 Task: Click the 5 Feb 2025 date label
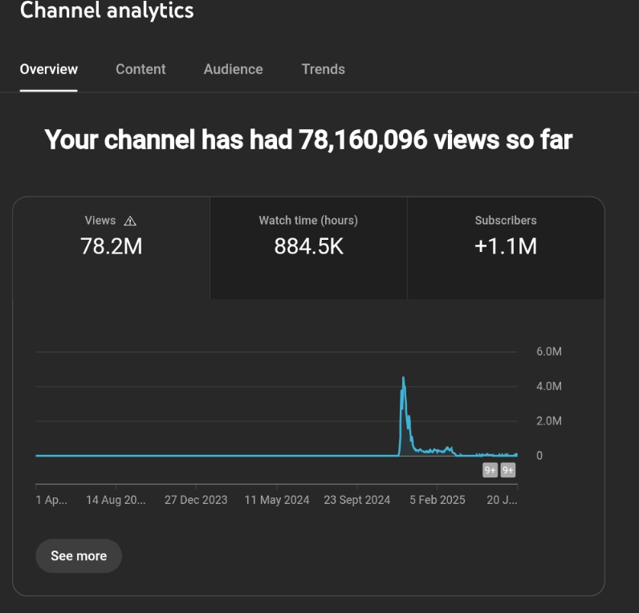437,500
